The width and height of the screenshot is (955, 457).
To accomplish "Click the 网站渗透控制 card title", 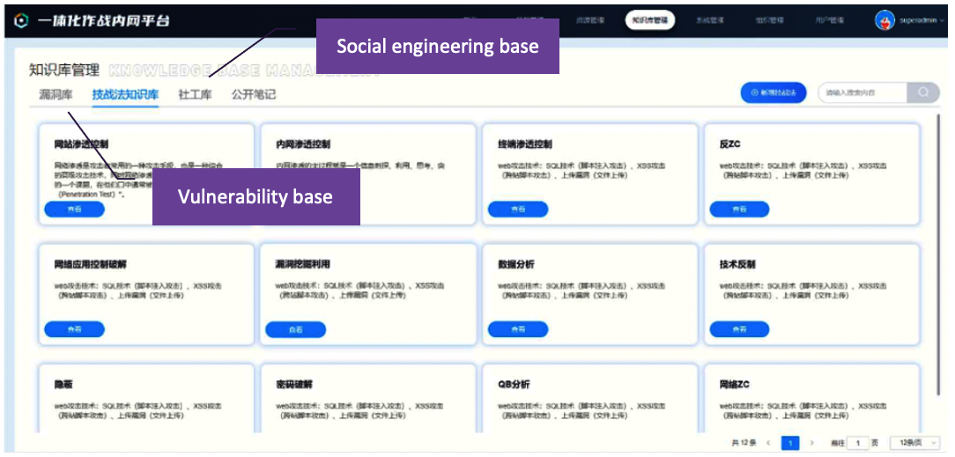I will tap(82, 144).
